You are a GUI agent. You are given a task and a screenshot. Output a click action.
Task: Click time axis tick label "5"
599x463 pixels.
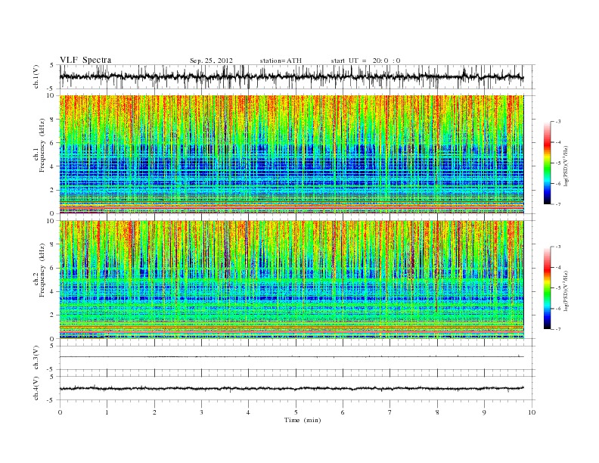click(x=296, y=412)
